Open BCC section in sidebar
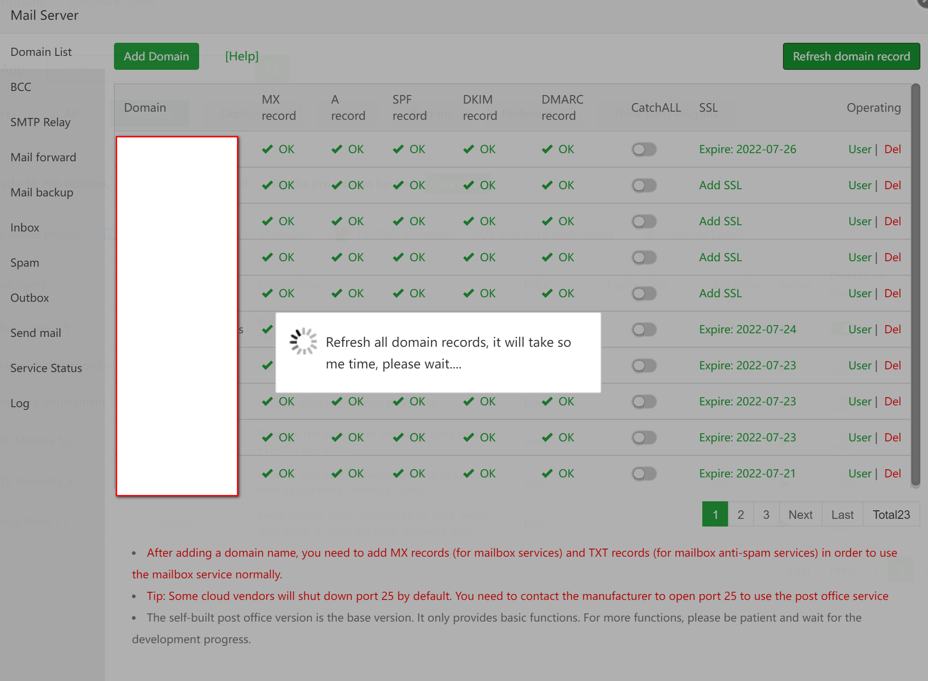The width and height of the screenshot is (928, 681). click(x=21, y=87)
